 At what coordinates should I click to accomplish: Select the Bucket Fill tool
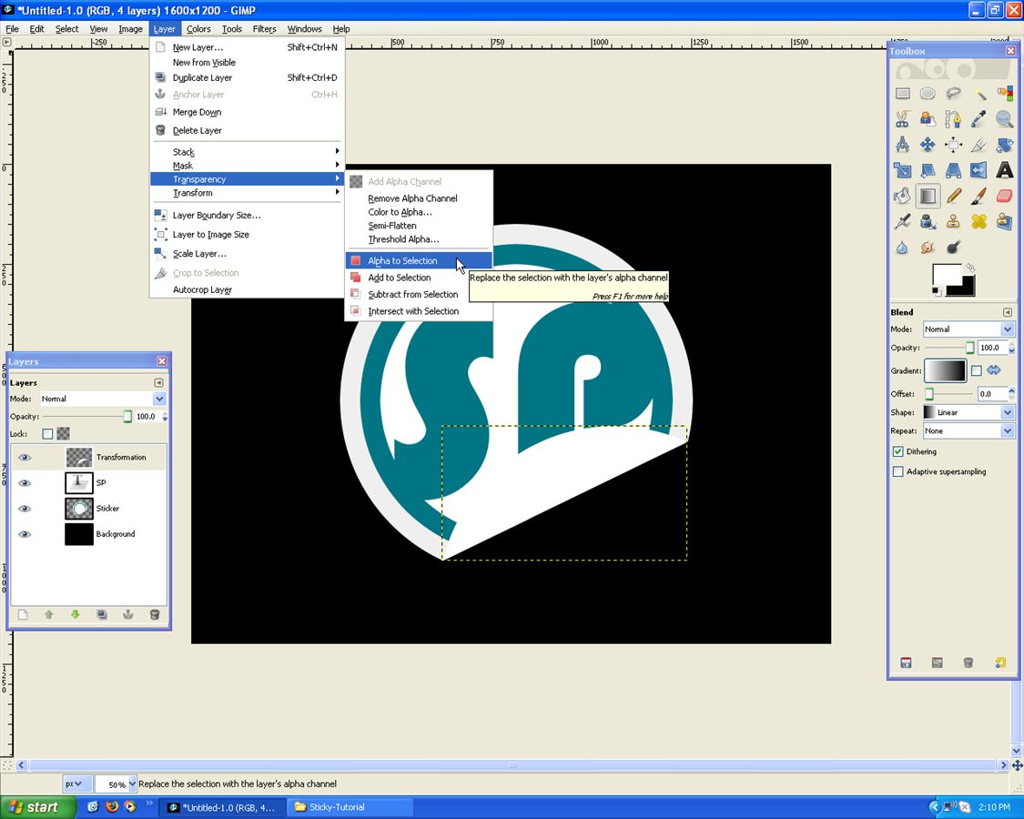click(x=903, y=196)
